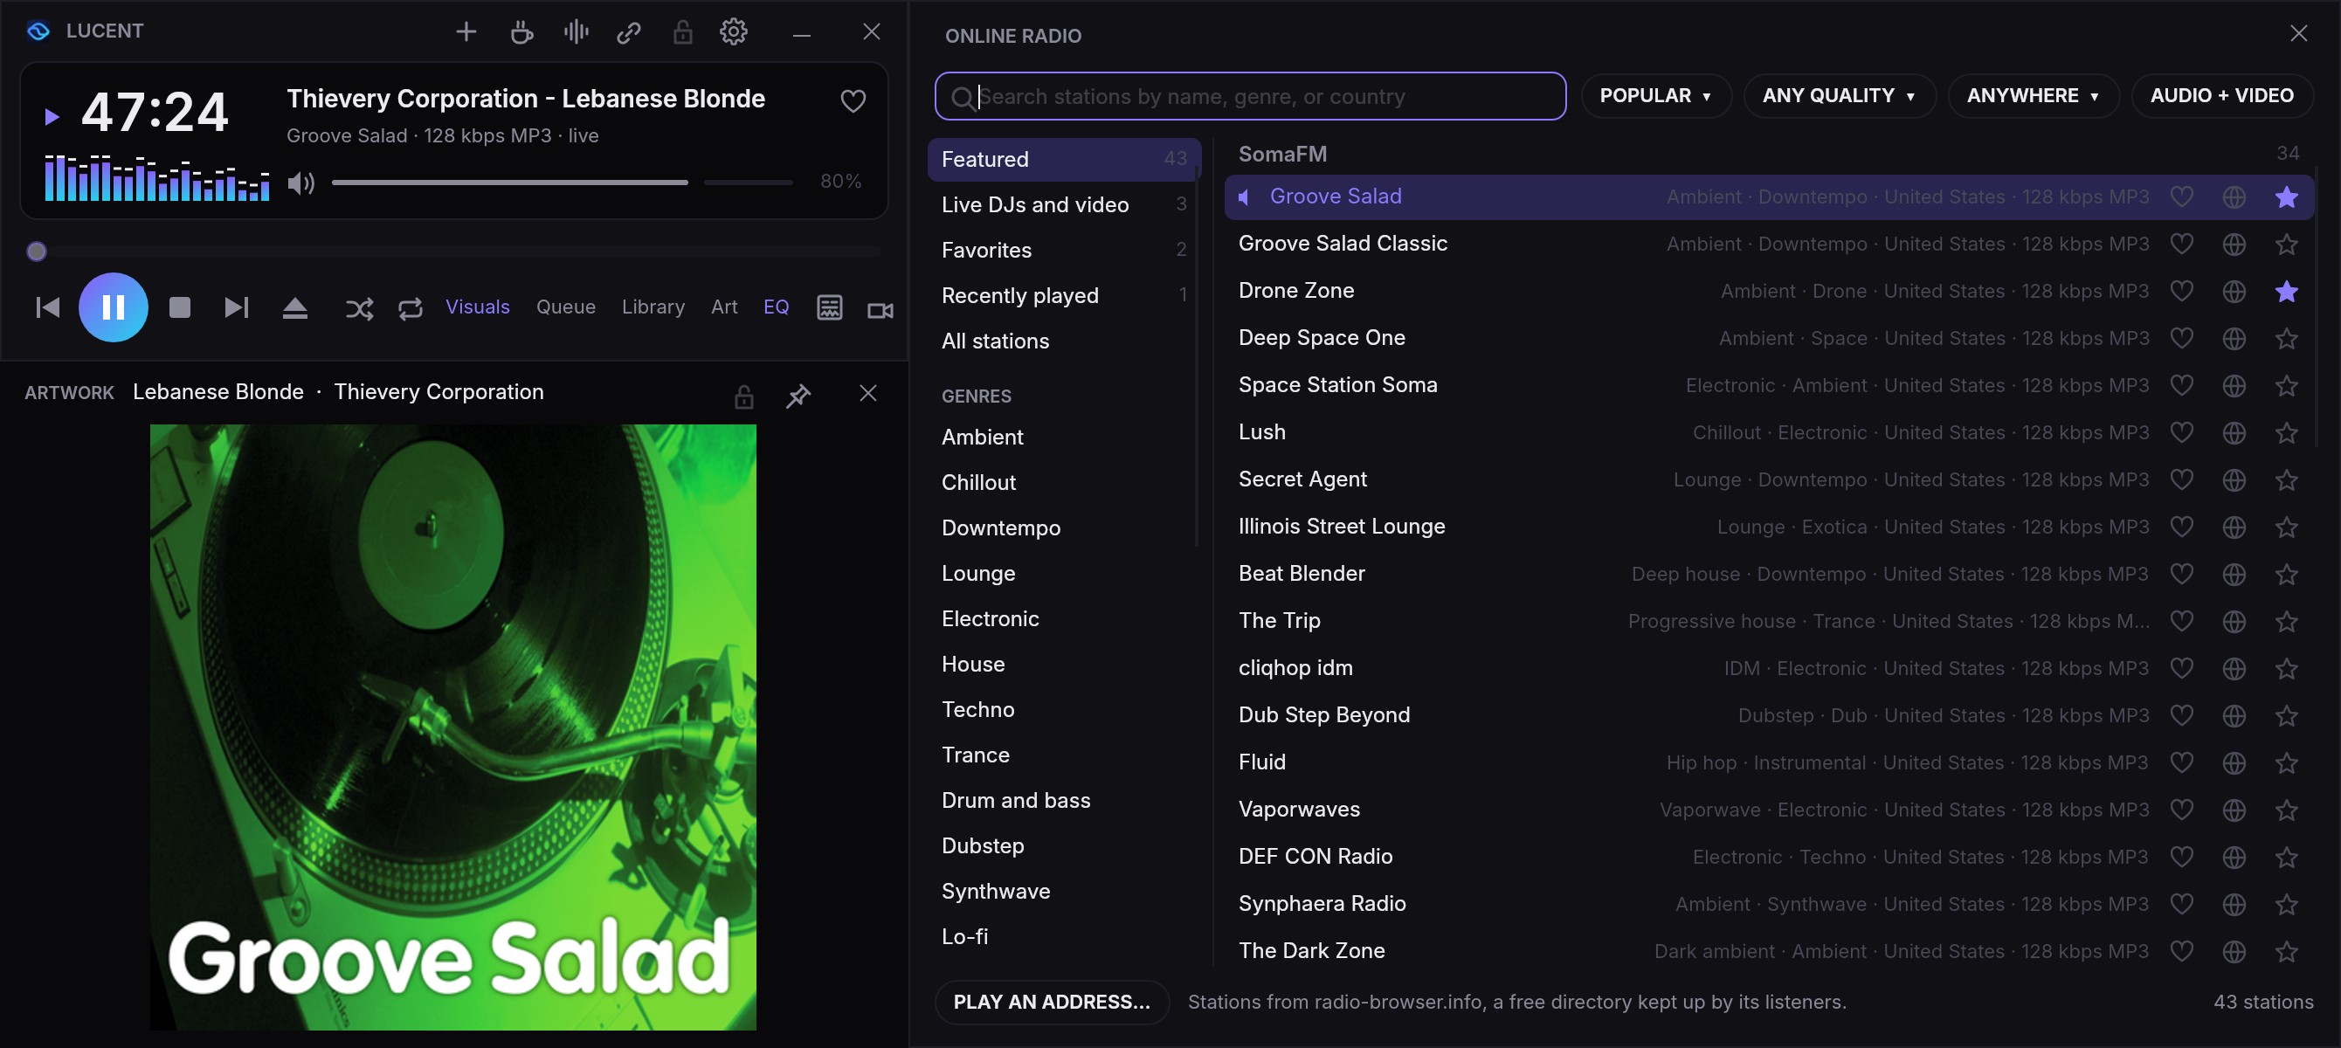Favorite current track with the heart icon
This screenshot has width=2341, height=1048.
coord(853,101)
